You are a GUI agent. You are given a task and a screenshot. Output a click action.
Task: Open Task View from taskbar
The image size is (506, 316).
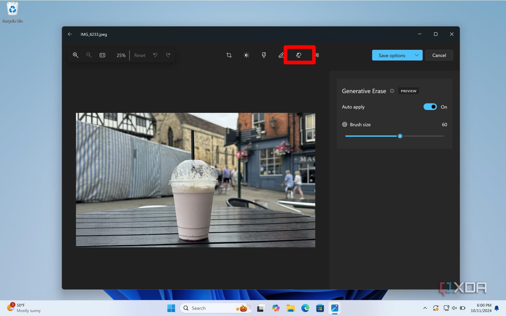click(x=261, y=308)
